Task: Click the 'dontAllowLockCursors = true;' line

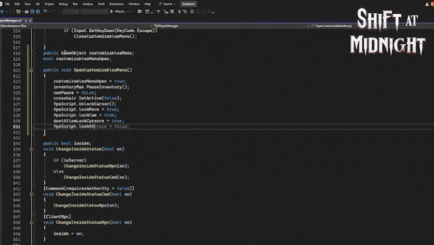Action: coord(89,120)
